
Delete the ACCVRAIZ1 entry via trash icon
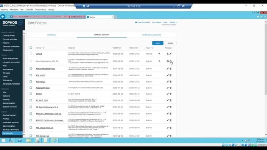(171, 82)
